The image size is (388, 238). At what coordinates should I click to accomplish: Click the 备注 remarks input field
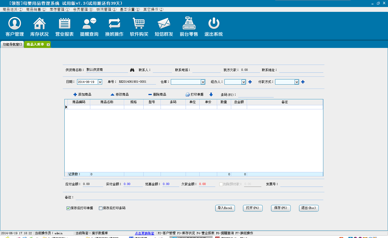click(x=199, y=197)
